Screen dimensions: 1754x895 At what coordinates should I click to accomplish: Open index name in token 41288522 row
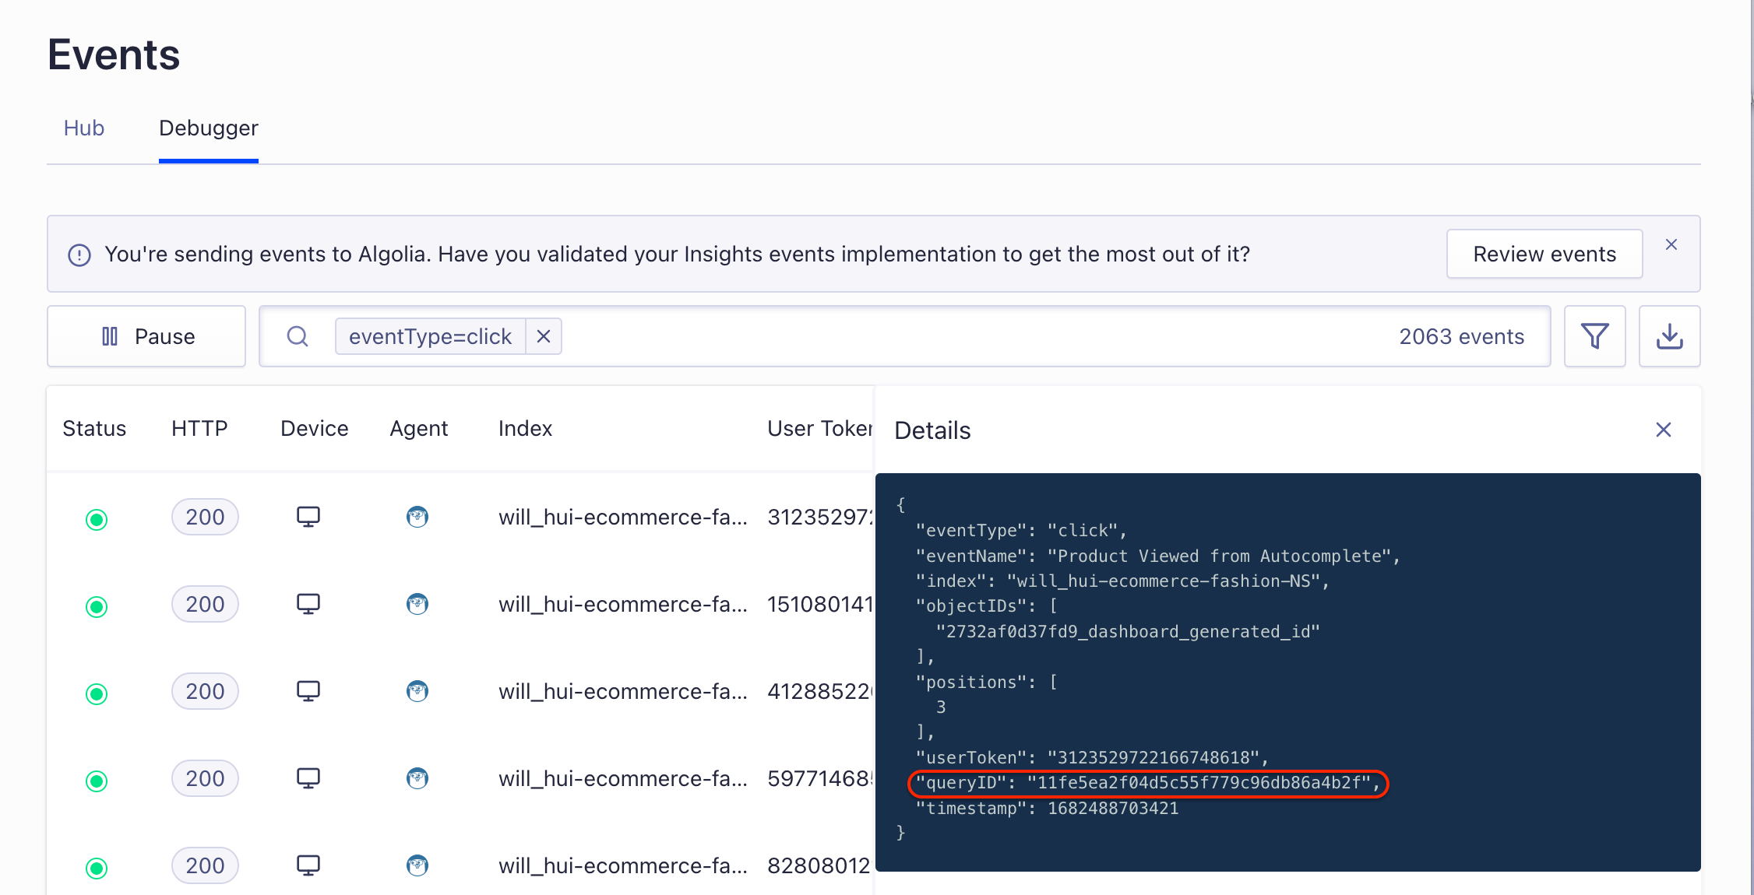[x=622, y=691]
